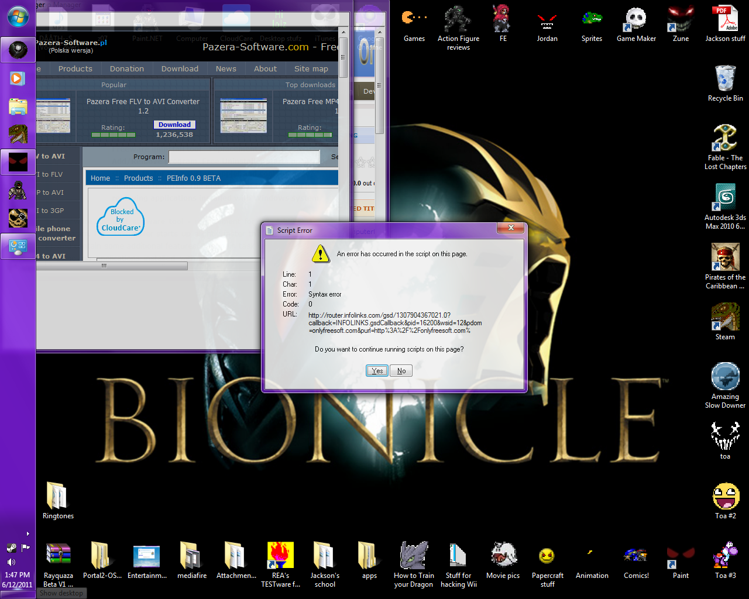Open the Ringtones folder
The width and height of the screenshot is (749, 599).
coord(58,501)
